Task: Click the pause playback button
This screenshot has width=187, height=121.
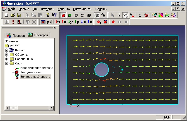Action: (120, 22)
